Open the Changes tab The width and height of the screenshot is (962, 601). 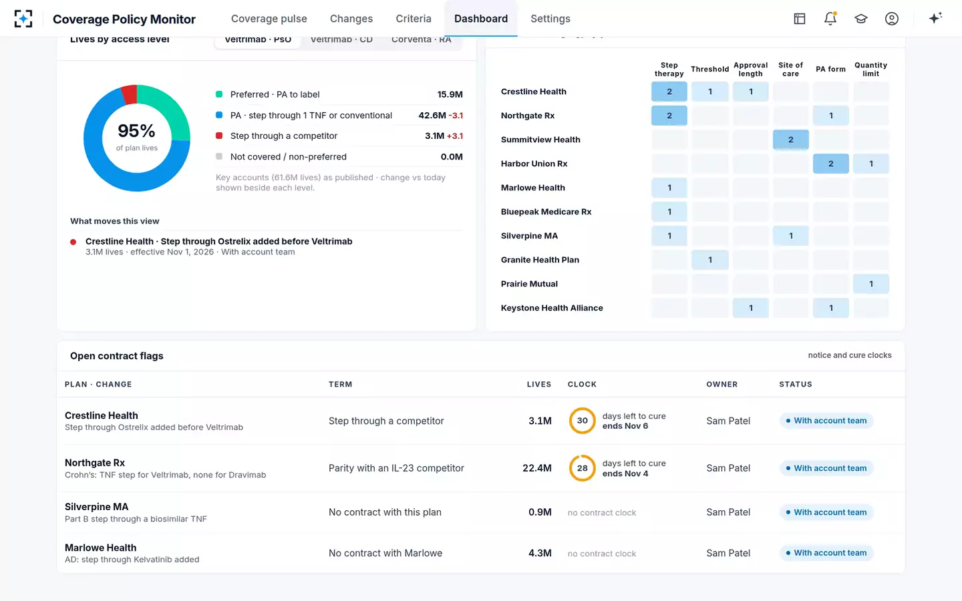coord(351,19)
